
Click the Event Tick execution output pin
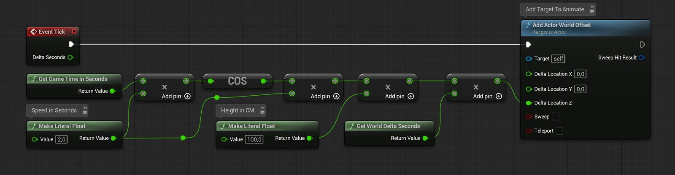(71, 44)
